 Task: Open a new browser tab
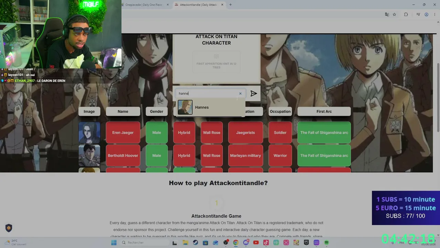click(x=230, y=5)
